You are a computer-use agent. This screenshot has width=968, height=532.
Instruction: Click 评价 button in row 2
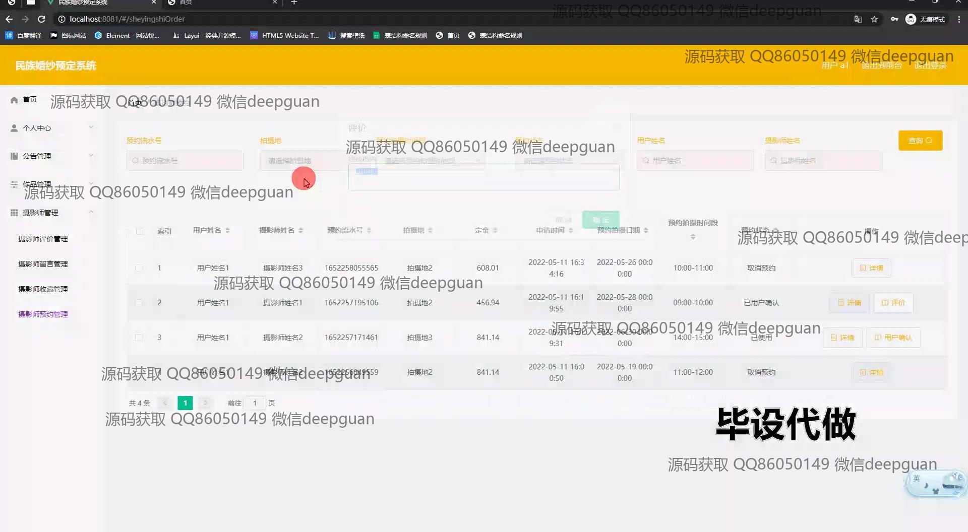[x=893, y=303]
